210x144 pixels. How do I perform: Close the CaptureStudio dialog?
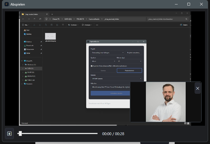pos(144,42)
